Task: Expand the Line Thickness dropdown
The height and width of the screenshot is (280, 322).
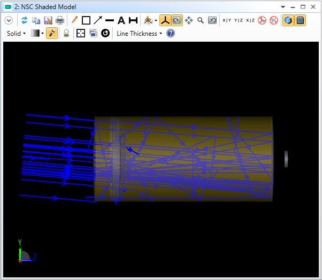Action: click(140, 33)
